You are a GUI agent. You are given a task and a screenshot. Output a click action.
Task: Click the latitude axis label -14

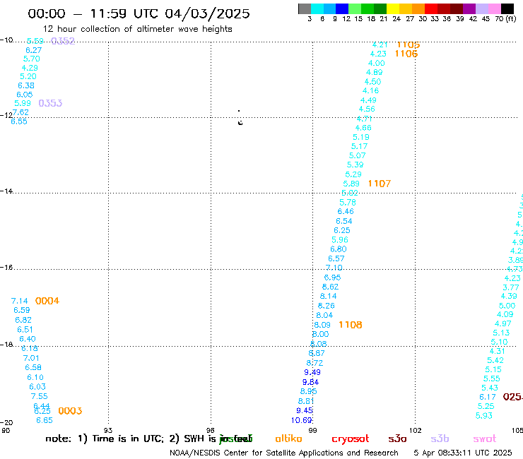[x=6, y=191]
